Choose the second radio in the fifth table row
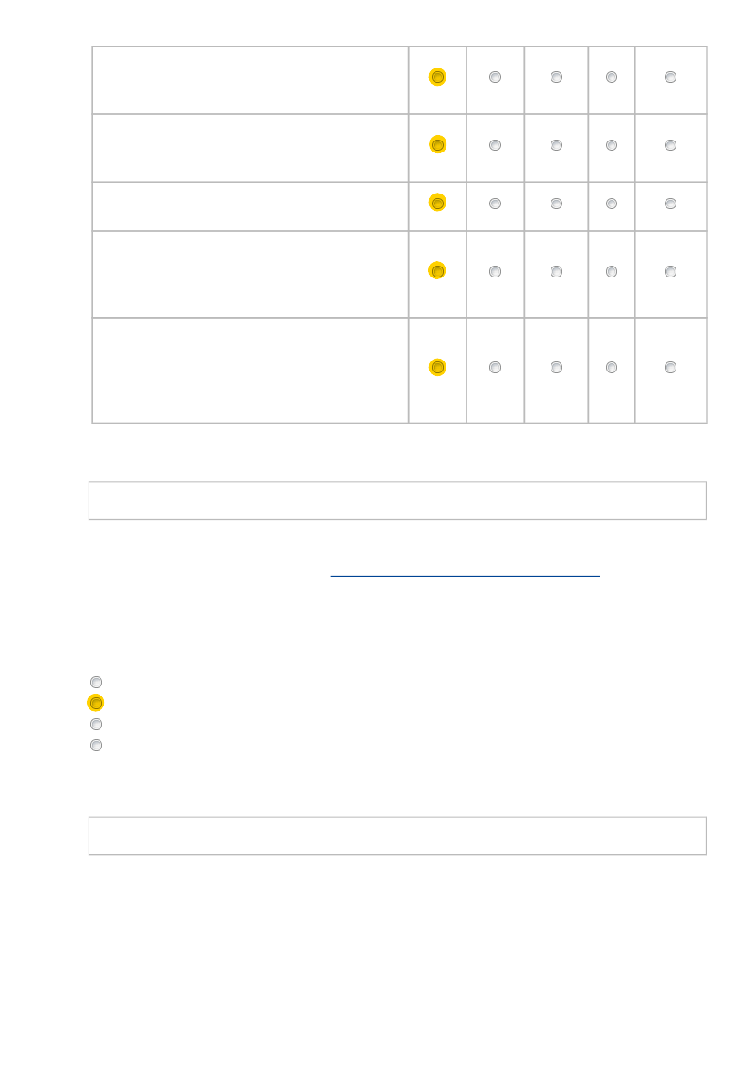This screenshot has height=1067, width=755. [x=495, y=368]
